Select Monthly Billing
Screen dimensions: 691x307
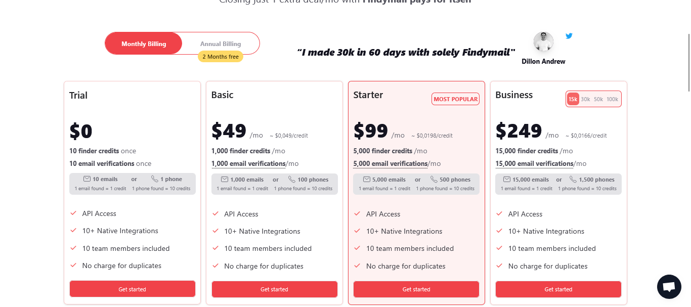click(x=143, y=43)
